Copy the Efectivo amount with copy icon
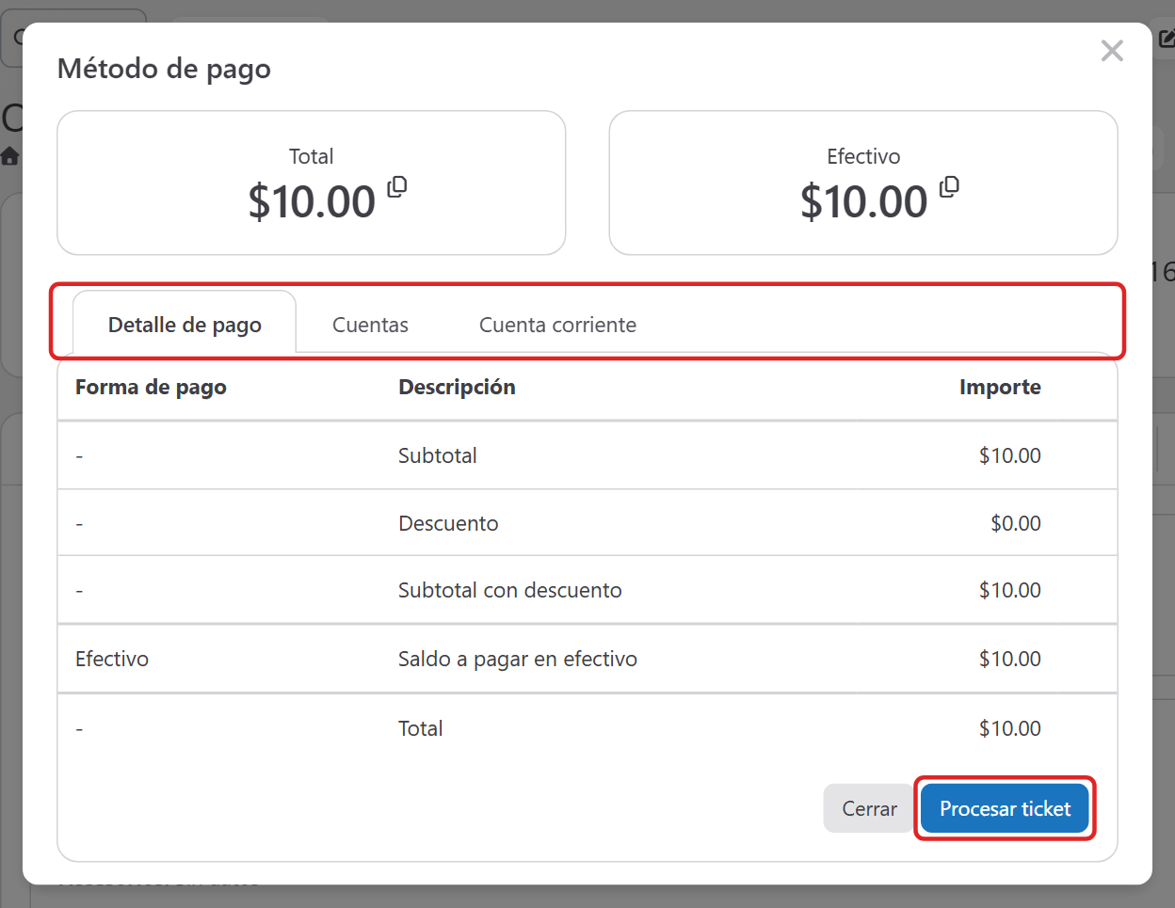Screen dimensions: 1175x908 coord(949,186)
